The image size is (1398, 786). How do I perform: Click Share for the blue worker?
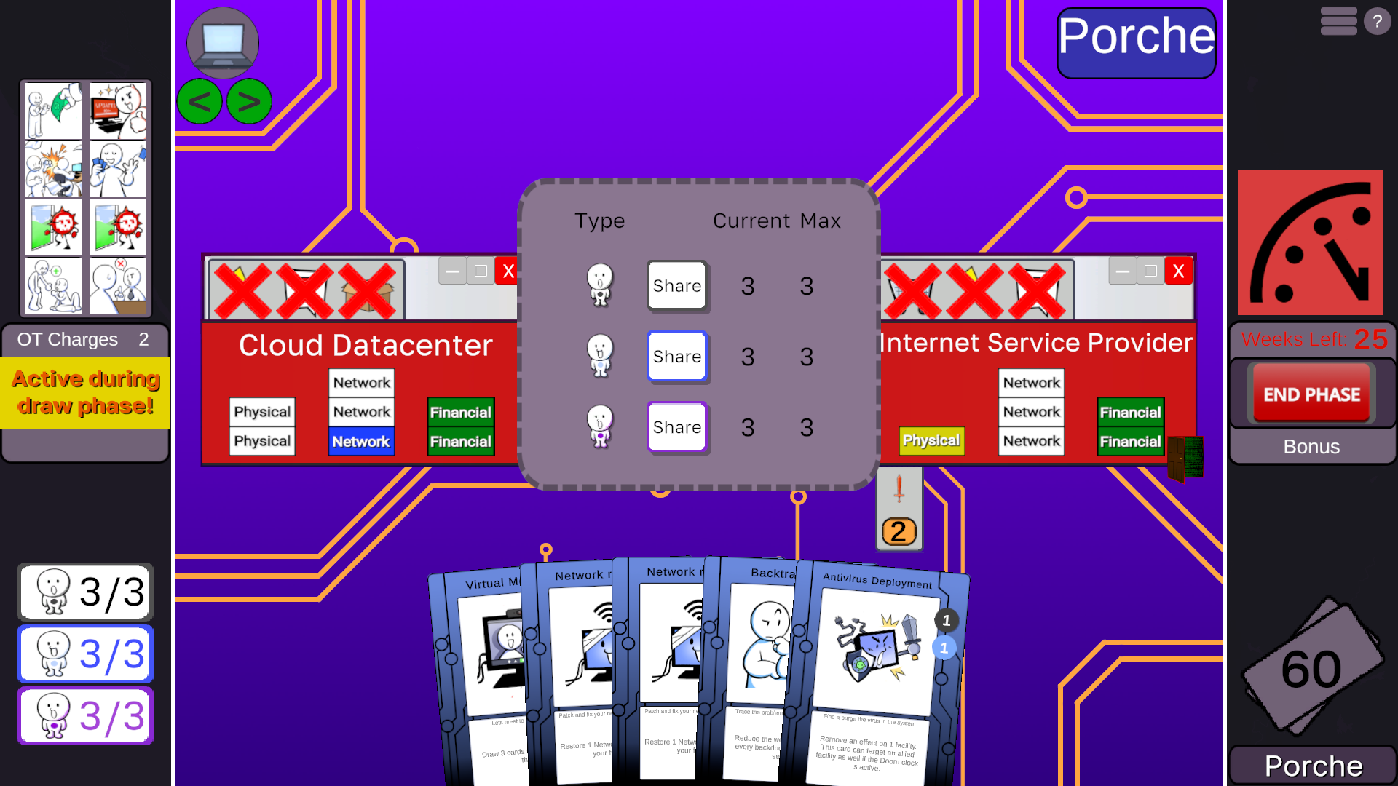tap(676, 357)
